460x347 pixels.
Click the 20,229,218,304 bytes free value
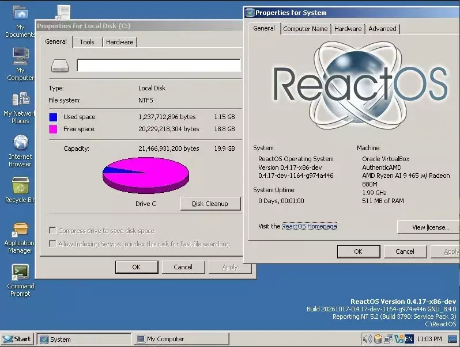[x=169, y=129]
